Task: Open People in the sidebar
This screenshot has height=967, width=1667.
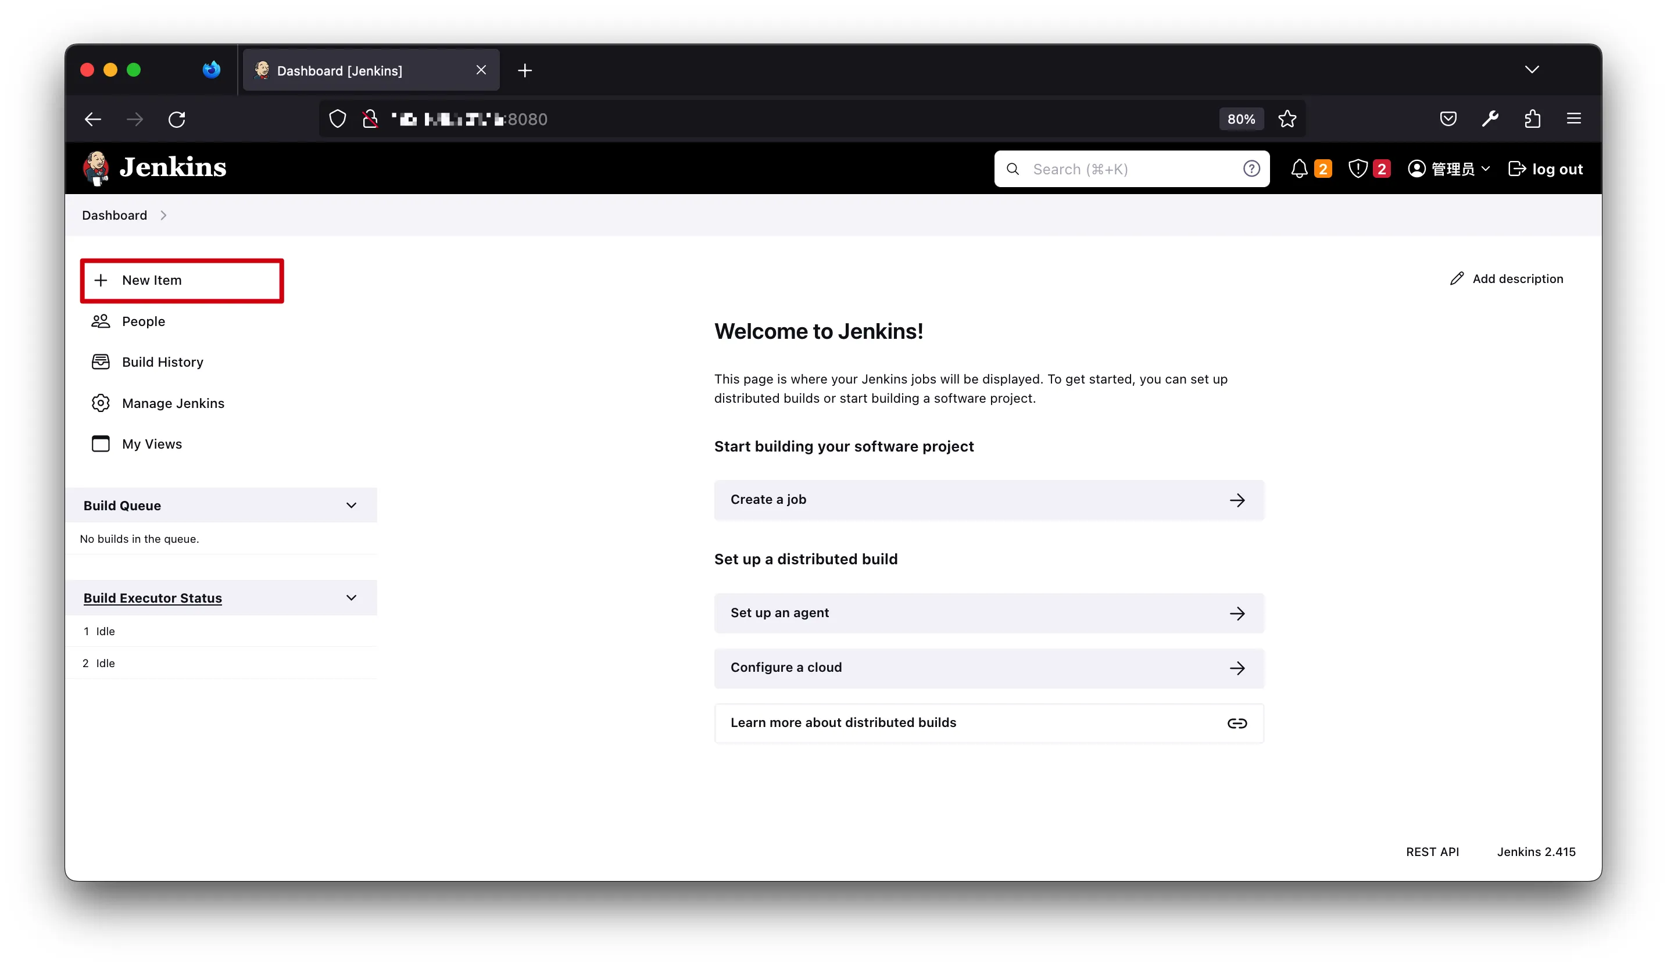Action: [144, 321]
